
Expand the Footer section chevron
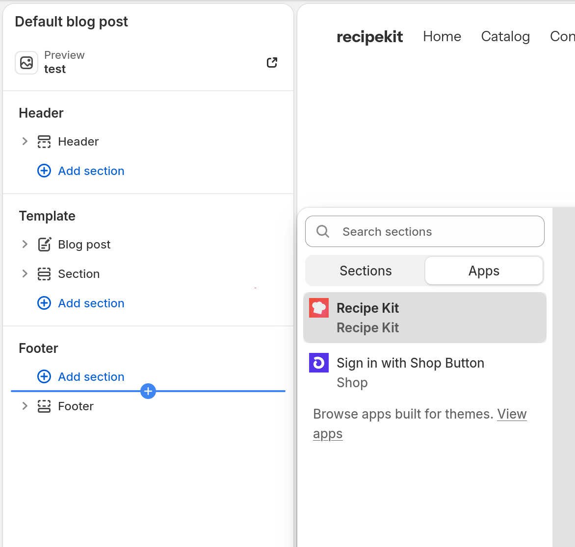[x=25, y=406]
